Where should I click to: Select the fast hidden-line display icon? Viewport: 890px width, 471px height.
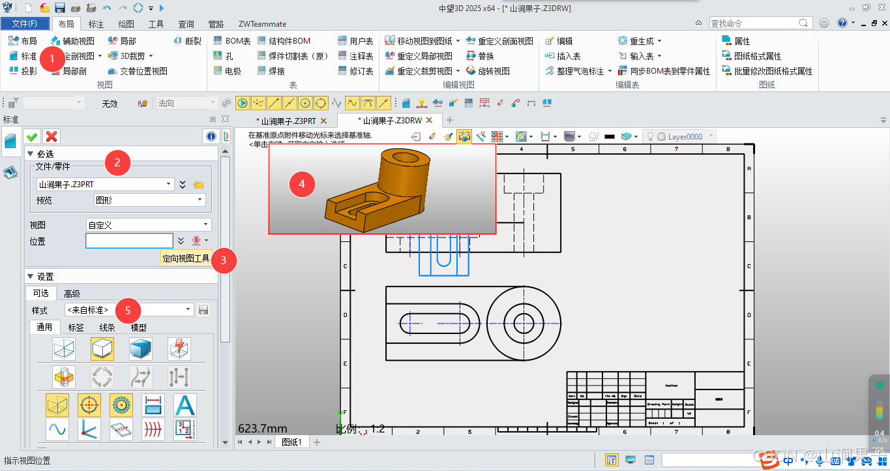click(179, 349)
